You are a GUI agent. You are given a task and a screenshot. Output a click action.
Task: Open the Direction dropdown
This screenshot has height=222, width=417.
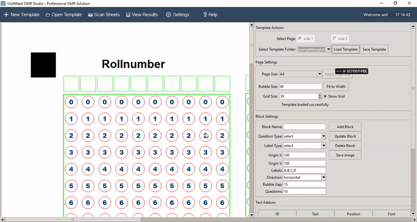pos(323,177)
